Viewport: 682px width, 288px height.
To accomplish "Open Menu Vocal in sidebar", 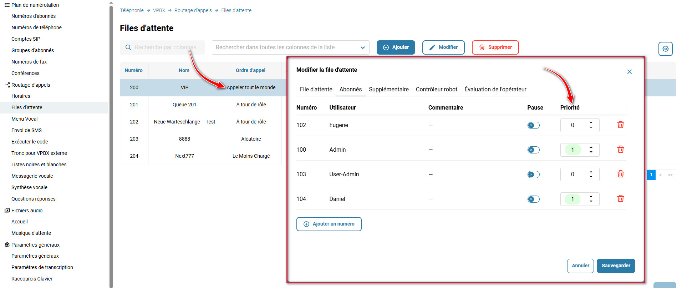I will (24, 119).
